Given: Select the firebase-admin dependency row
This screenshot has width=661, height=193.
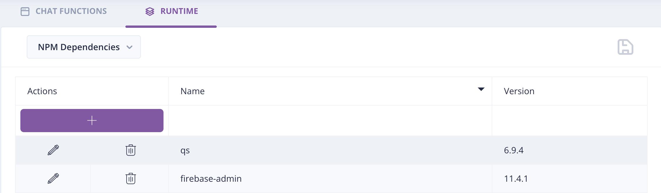Looking at the screenshot, I should coord(320,179).
